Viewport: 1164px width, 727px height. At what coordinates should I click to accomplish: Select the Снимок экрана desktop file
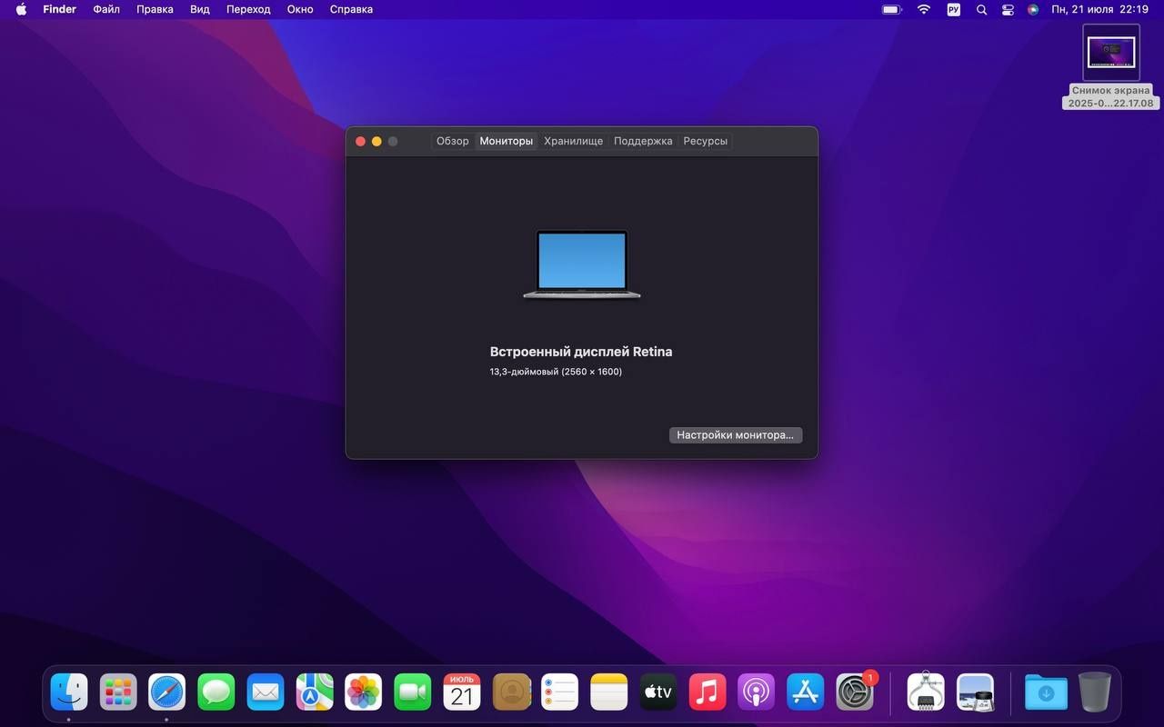pyautogui.click(x=1111, y=66)
